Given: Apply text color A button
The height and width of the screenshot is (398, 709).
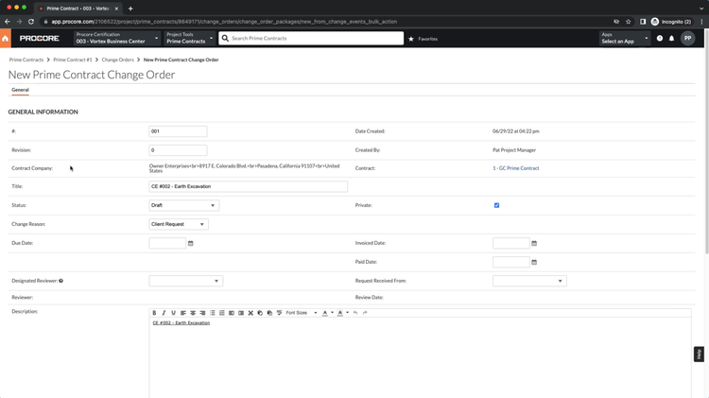Looking at the screenshot, I should point(324,313).
